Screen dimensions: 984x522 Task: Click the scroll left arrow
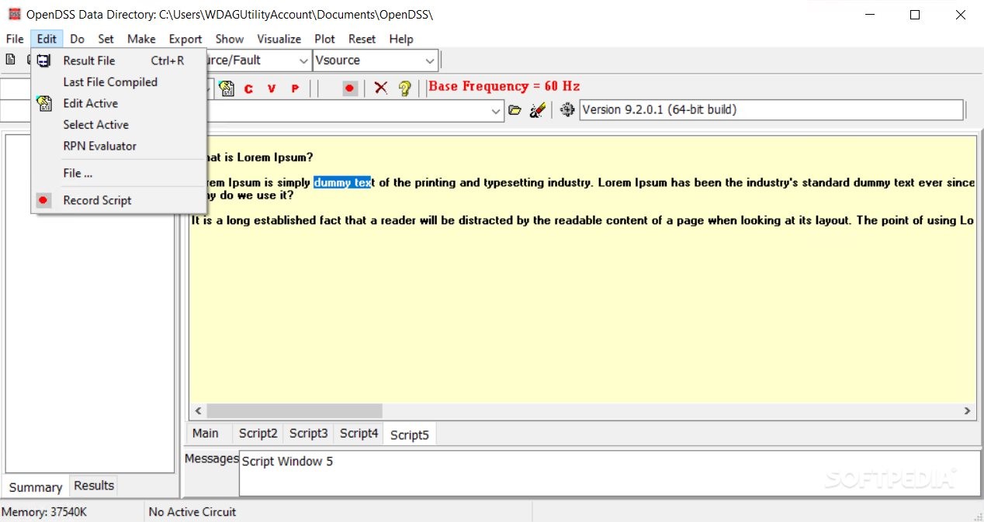[198, 411]
